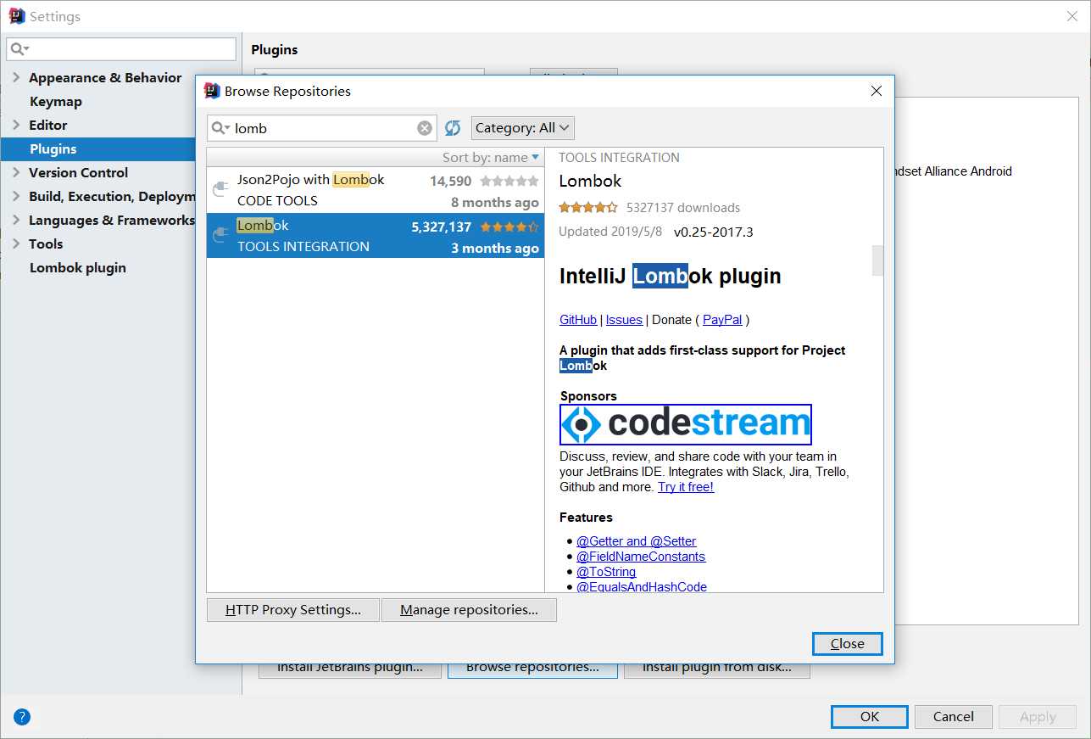Open the Sort by: name dropdown
The image size is (1091, 739).
pos(491,158)
